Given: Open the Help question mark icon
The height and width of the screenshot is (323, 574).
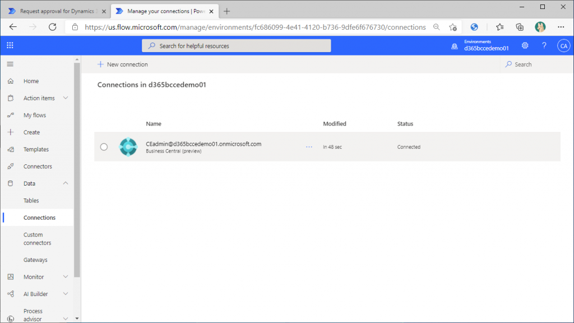Looking at the screenshot, I should (544, 45).
